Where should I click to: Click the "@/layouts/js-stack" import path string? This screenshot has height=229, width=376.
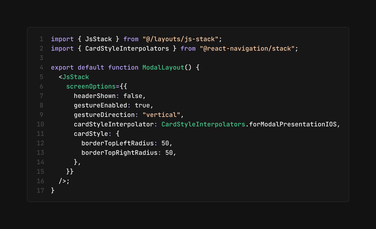click(x=180, y=39)
